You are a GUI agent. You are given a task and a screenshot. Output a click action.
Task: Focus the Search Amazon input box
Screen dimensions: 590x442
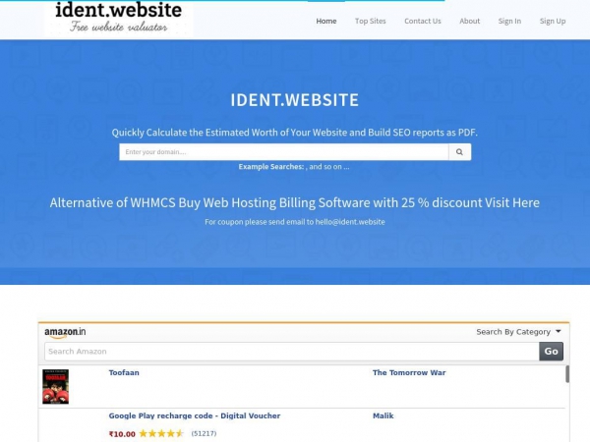(292, 352)
